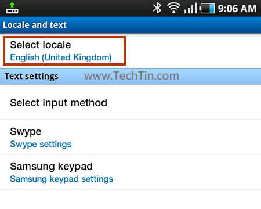Open Swype settings subtitle
The height and width of the screenshot is (209, 261).
point(41,144)
